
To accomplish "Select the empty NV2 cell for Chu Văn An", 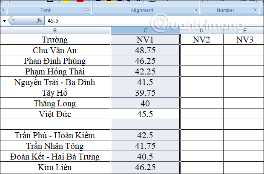I will tap(202, 50).
